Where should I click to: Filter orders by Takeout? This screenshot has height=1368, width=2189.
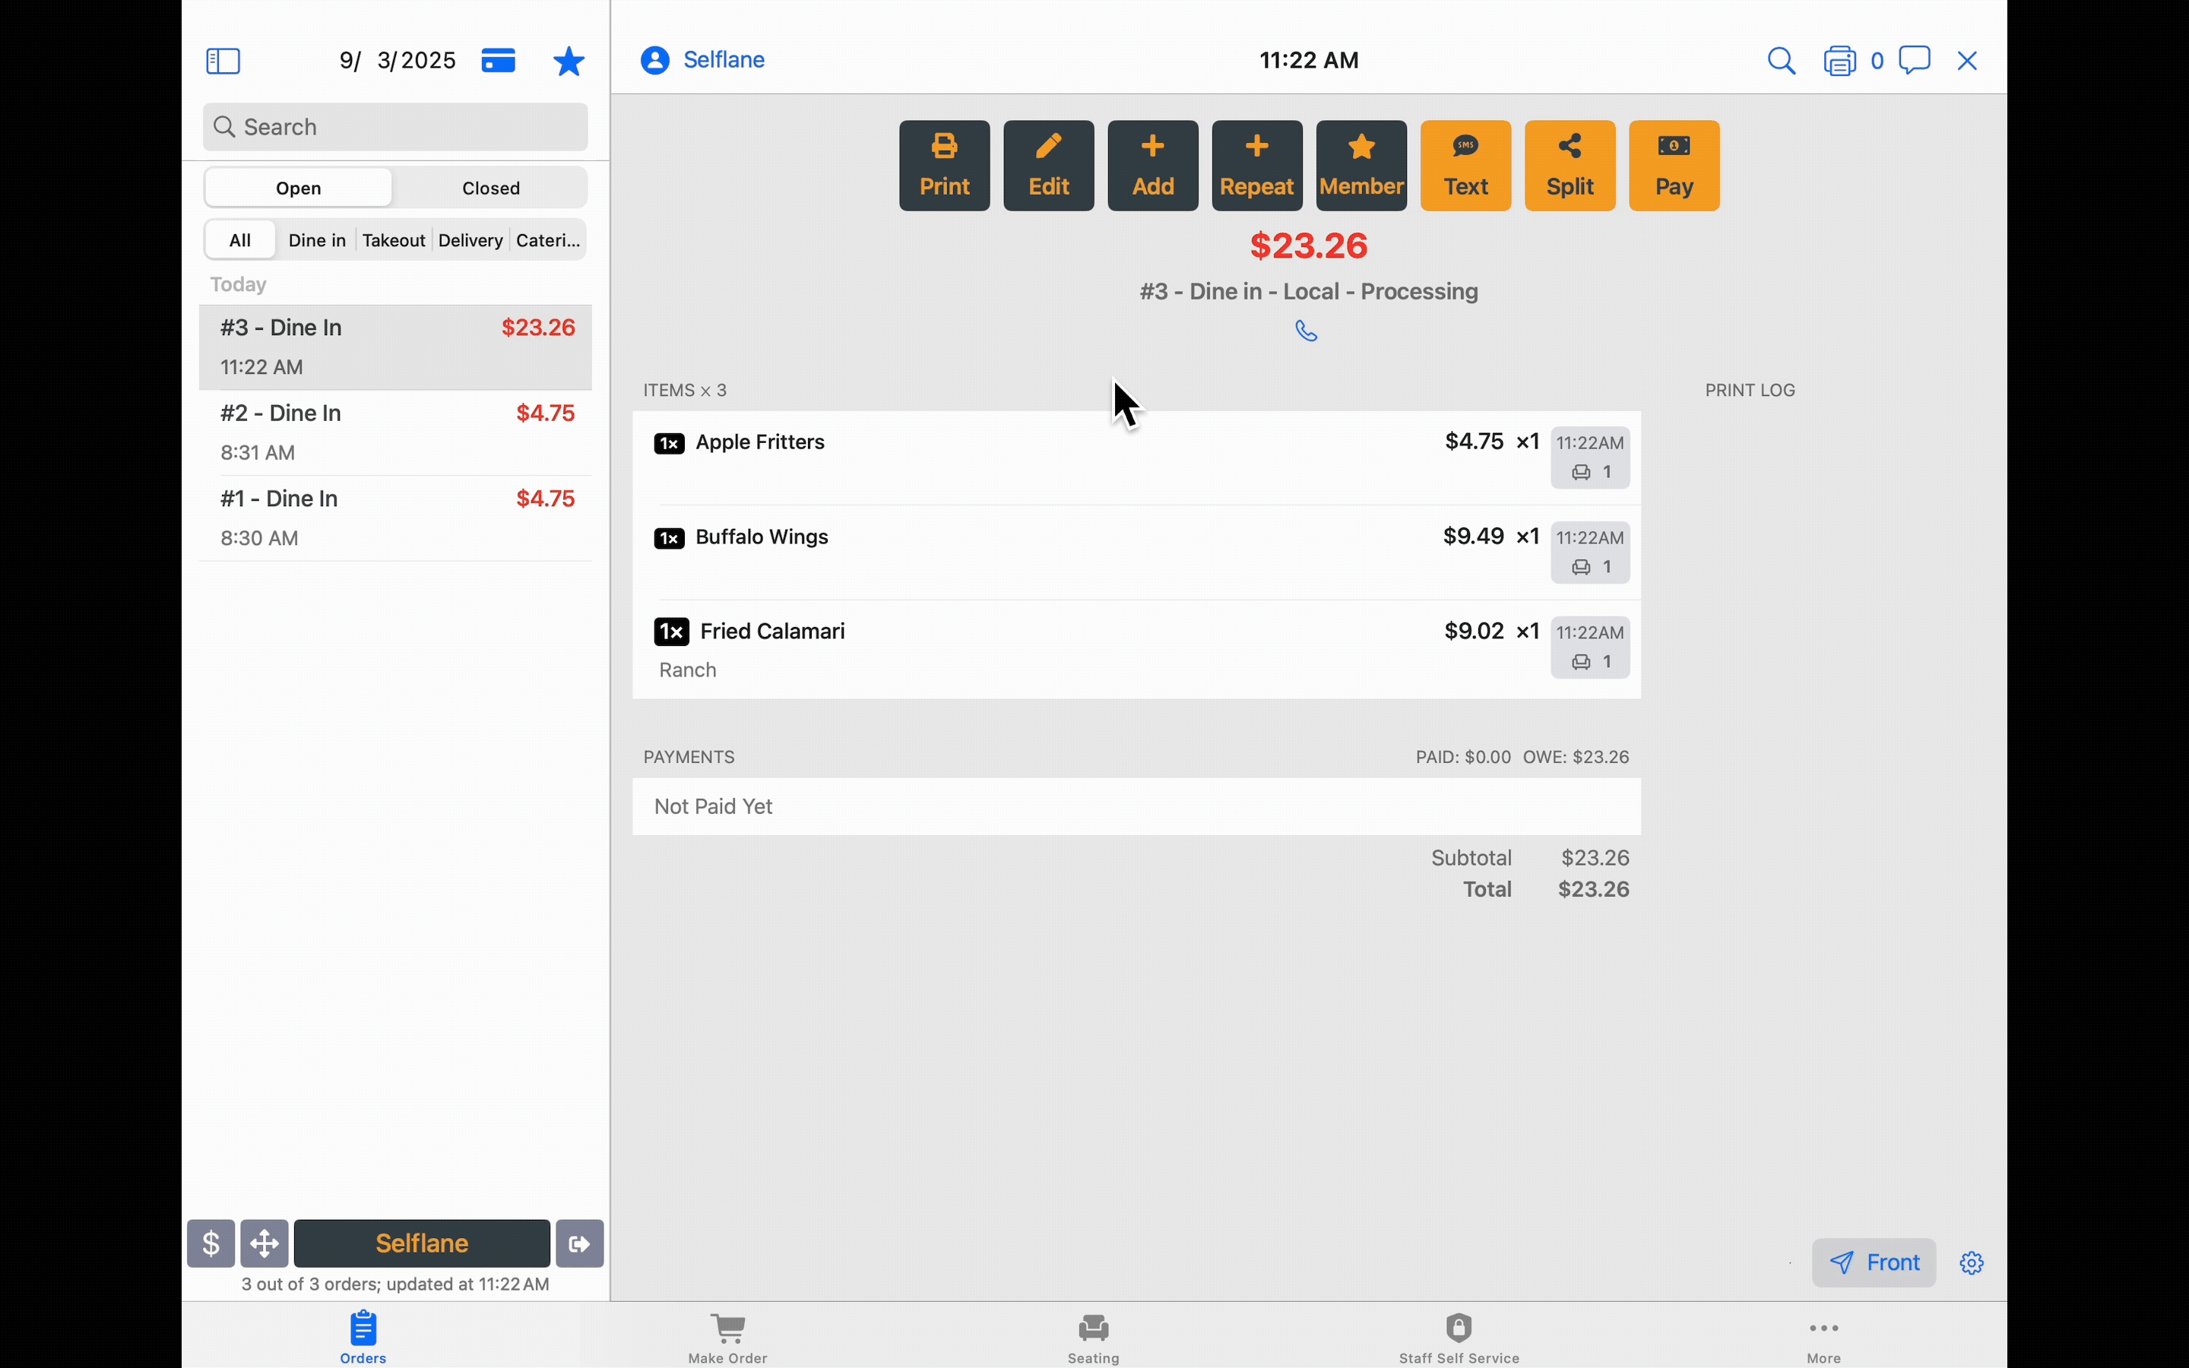pyautogui.click(x=394, y=241)
